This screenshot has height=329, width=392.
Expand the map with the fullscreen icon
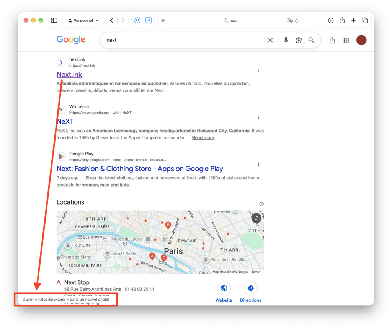[256, 218]
